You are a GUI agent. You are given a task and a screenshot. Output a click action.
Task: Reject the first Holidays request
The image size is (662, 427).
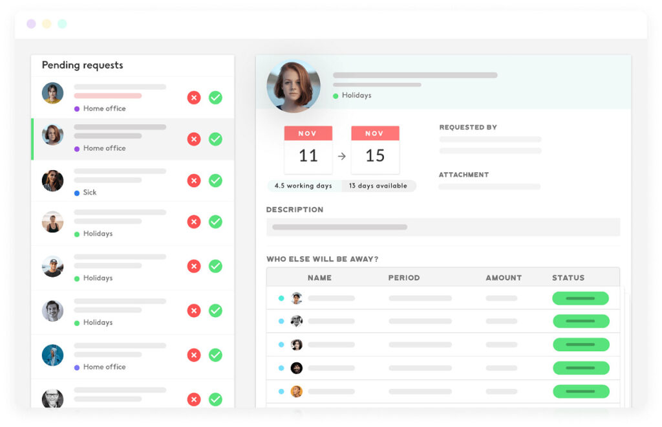click(x=194, y=221)
